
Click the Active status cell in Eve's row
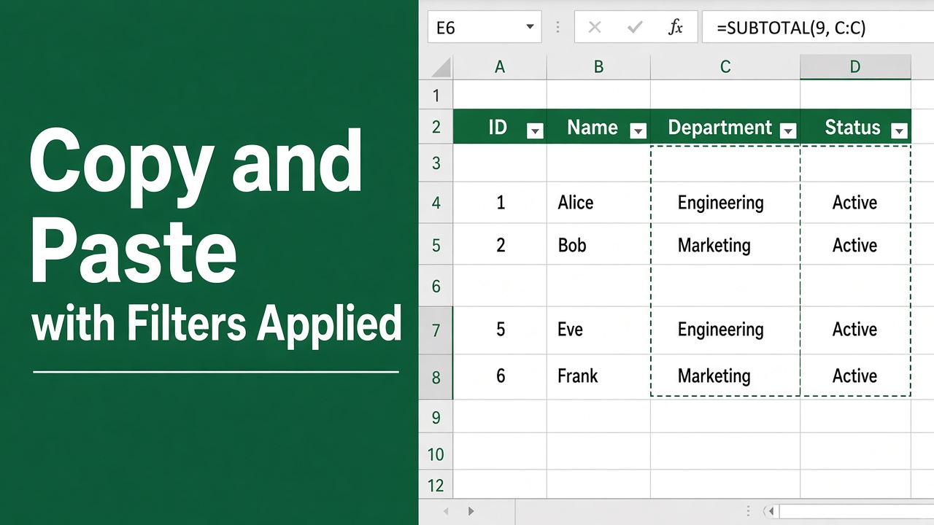pos(855,330)
